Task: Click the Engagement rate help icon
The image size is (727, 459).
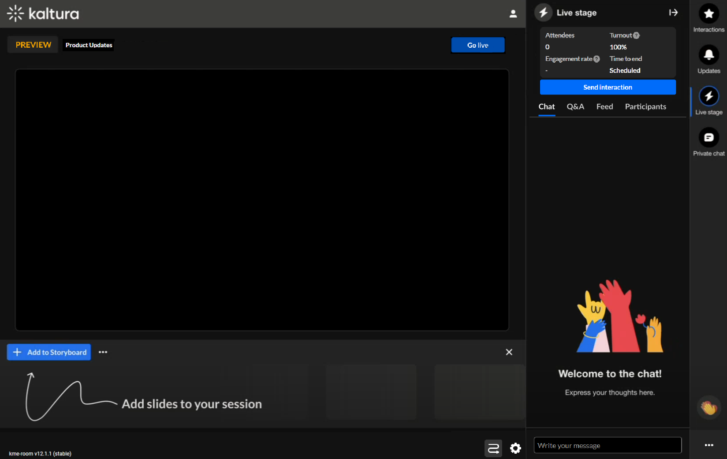Action: coord(597,59)
